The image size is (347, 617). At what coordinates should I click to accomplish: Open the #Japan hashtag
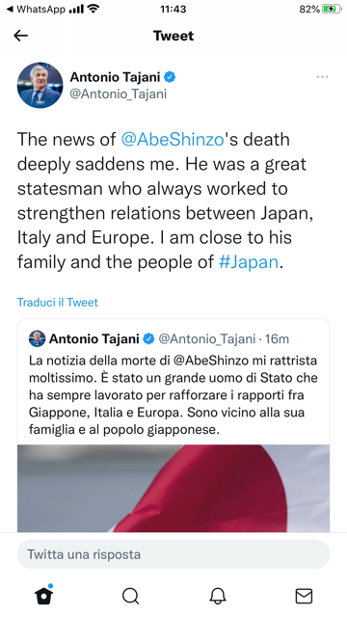249,262
